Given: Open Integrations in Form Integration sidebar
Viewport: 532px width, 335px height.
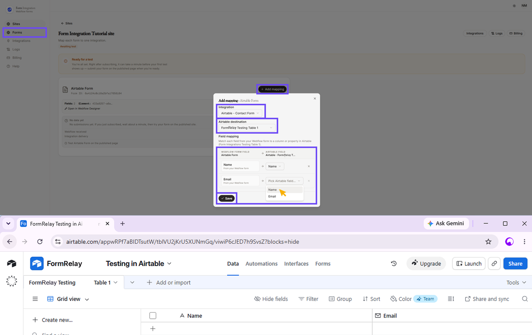Looking at the screenshot, I should pos(21,41).
